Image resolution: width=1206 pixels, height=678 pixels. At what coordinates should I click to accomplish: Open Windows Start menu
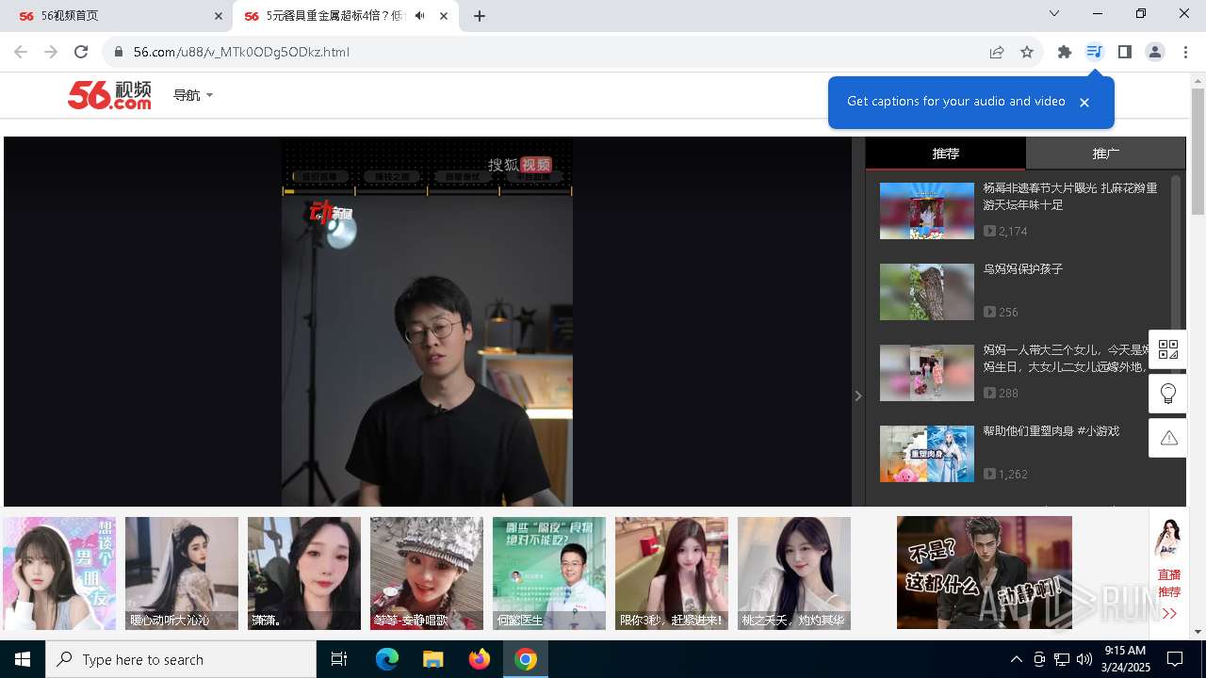(x=23, y=659)
